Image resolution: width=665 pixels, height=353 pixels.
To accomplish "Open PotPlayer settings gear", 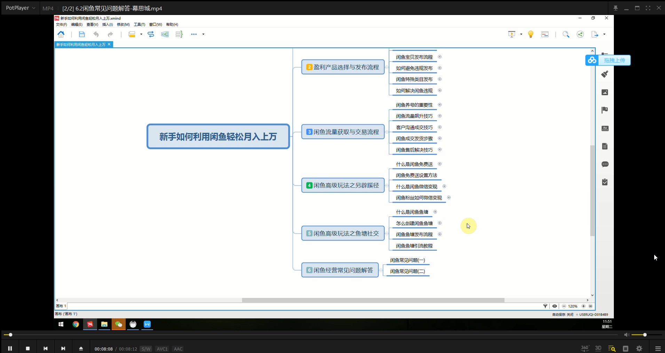I will point(639,348).
